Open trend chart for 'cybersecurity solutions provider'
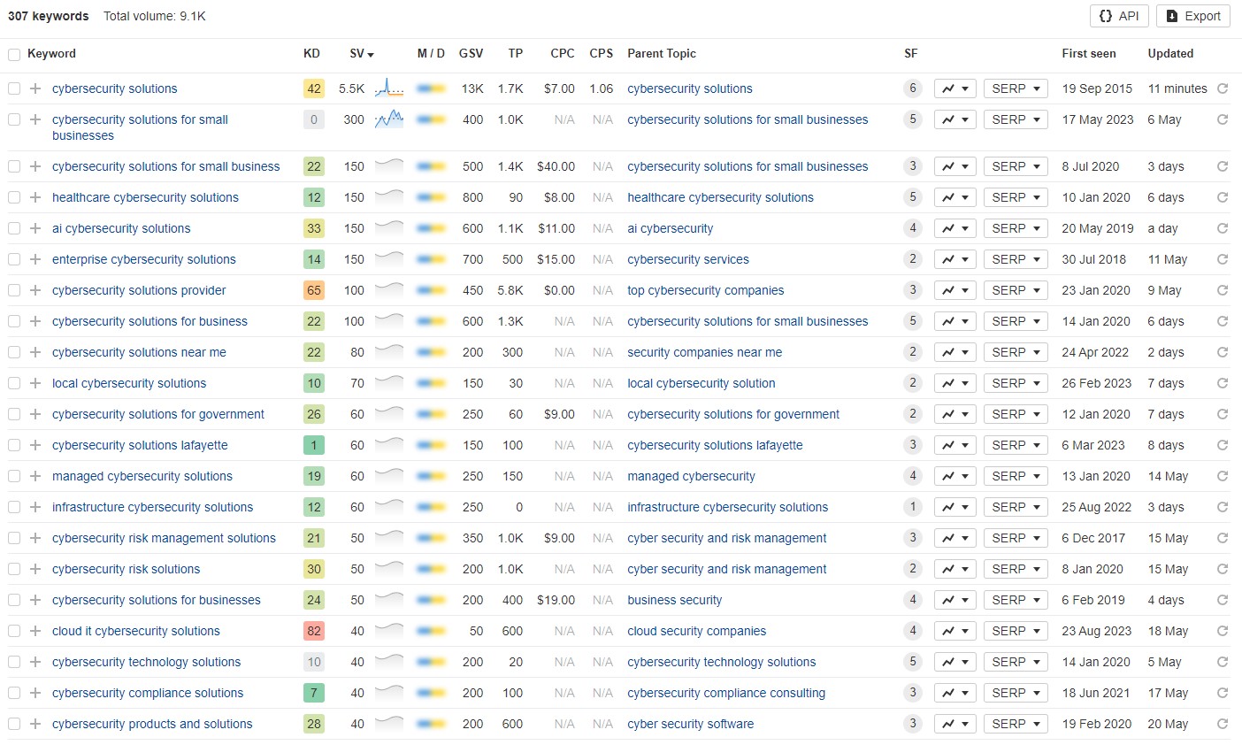 (954, 290)
